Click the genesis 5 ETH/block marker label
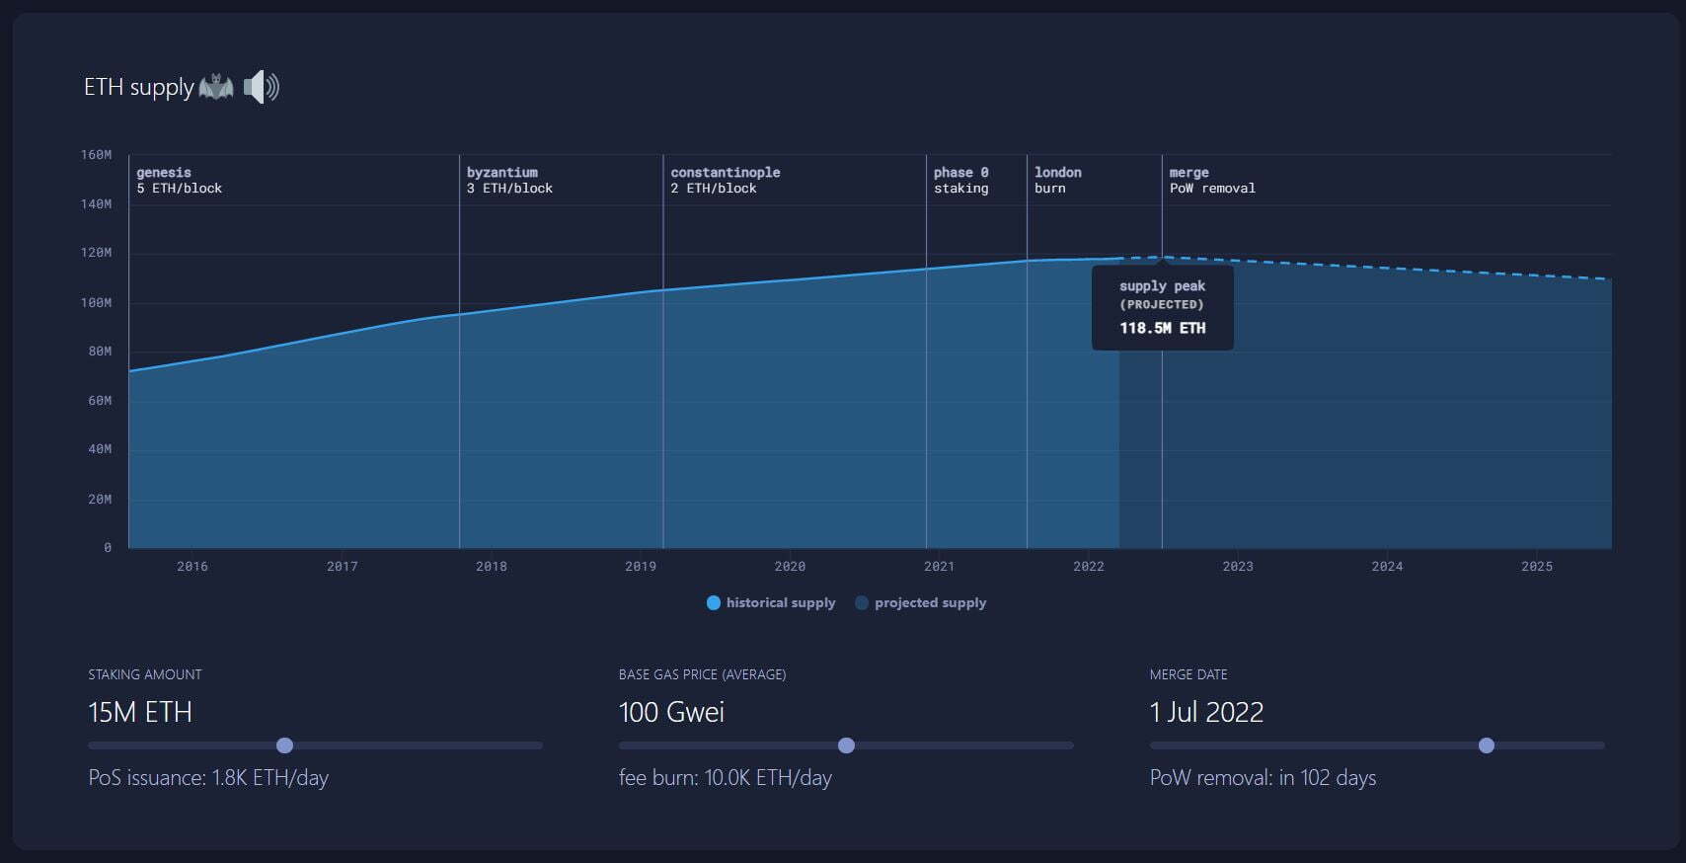Image resolution: width=1686 pixels, height=863 pixels. coord(180,181)
